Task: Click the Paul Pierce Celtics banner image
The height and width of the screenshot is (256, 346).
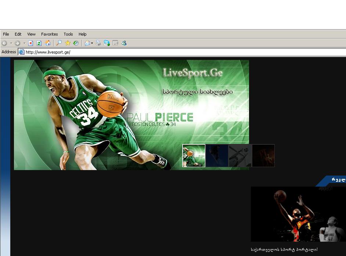Action: tap(131, 115)
